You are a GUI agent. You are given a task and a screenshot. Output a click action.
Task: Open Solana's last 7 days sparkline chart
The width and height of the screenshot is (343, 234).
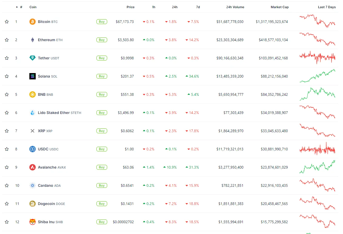click(x=317, y=76)
